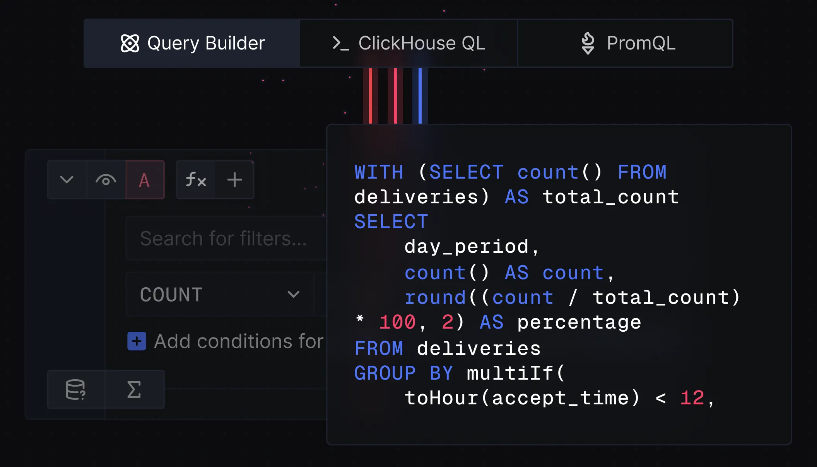The image size is (817, 467).
Task: Click the database query icon
Action: [75, 390]
